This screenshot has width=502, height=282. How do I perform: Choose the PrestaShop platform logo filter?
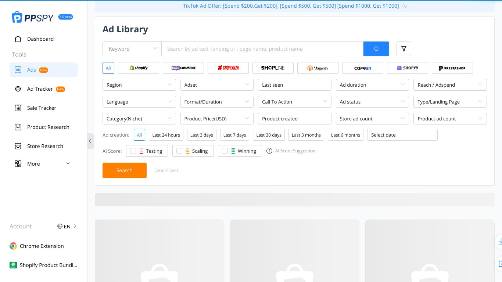(x=452, y=68)
